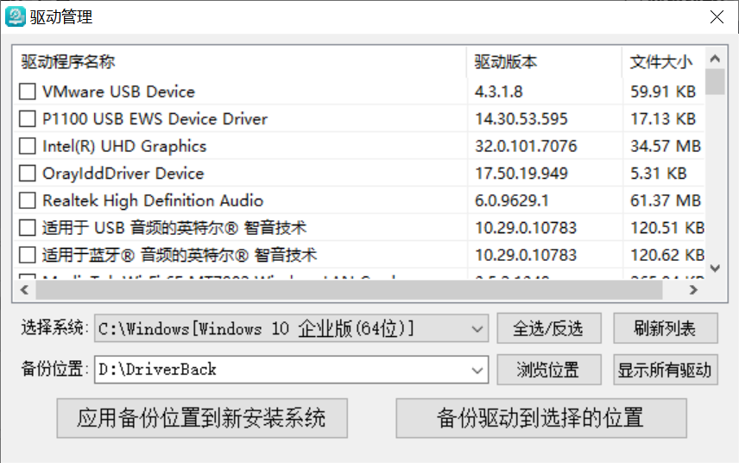The height and width of the screenshot is (463, 739).
Task: Open the 选择系统 dropdown
Action: 291,328
